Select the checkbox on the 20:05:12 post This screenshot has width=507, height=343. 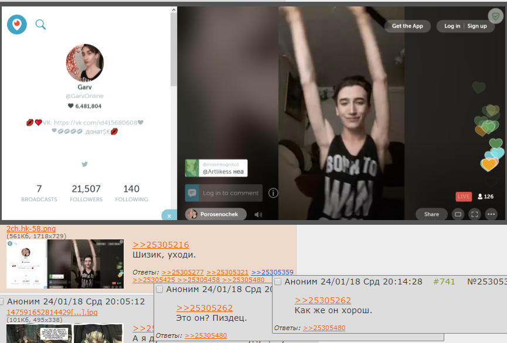coord(2,301)
